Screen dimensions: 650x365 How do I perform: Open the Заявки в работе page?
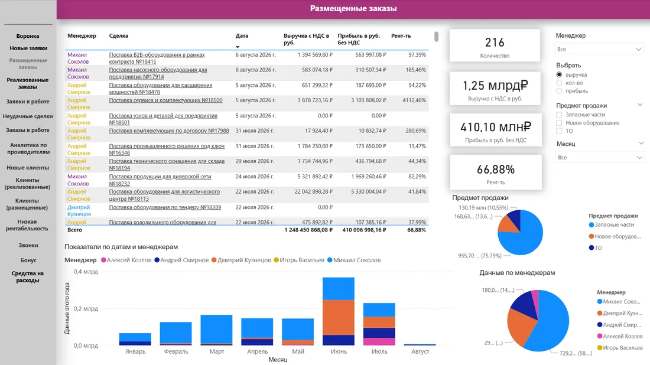click(x=28, y=102)
